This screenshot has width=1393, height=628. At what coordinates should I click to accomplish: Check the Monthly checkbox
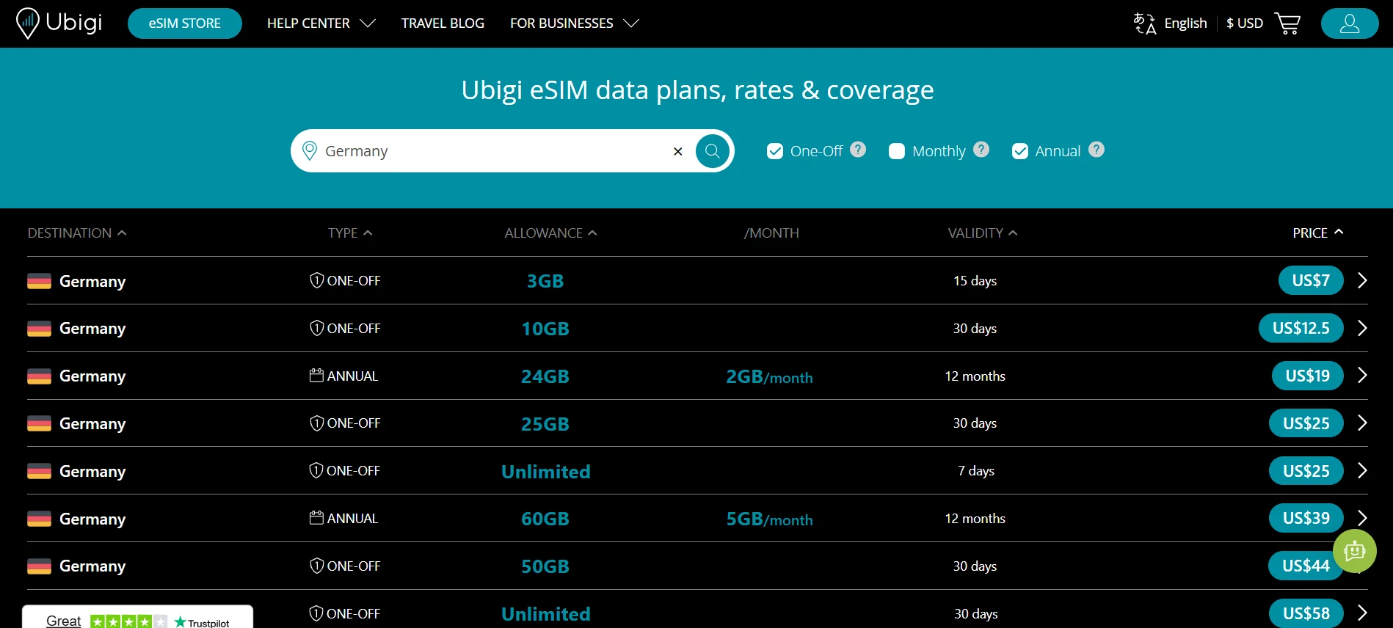(x=896, y=151)
